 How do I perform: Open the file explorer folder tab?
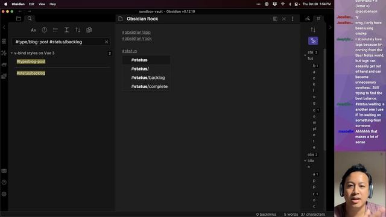(x=19, y=19)
